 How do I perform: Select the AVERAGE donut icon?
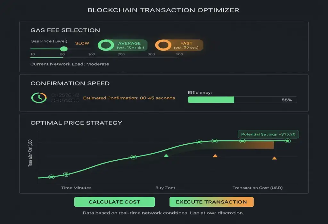106,46
